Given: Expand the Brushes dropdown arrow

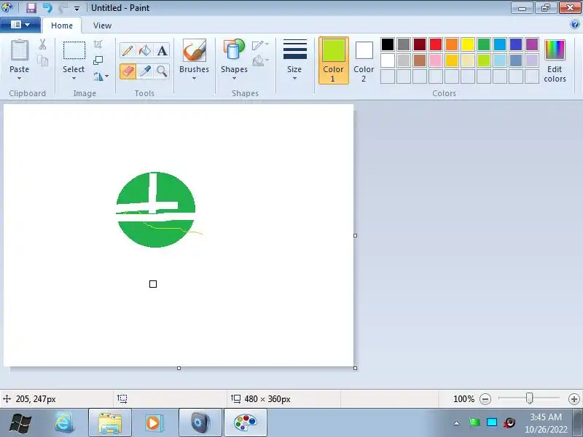Looking at the screenshot, I should pyautogui.click(x=194, y=79).
